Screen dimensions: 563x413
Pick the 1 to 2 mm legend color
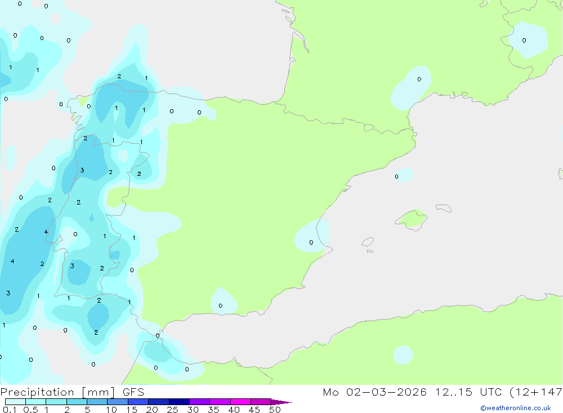pos(56,402)
